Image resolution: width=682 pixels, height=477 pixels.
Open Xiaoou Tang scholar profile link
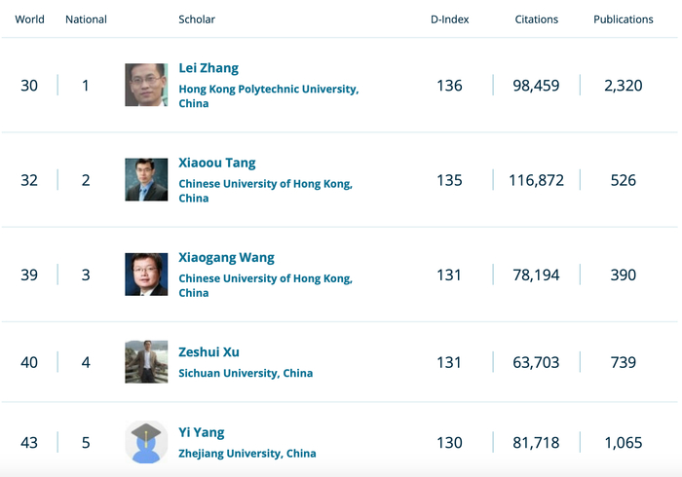click(217, 163)
